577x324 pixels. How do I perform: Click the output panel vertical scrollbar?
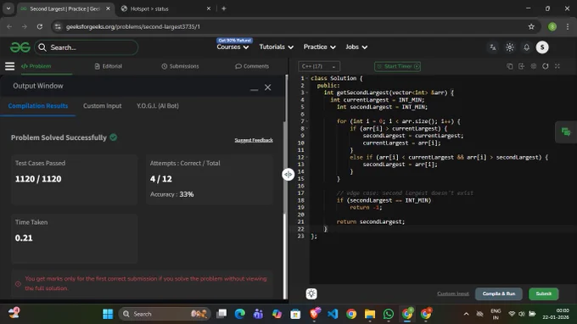284,256
